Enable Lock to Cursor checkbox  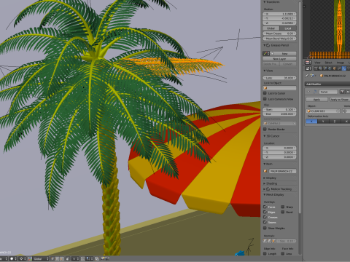265,93
